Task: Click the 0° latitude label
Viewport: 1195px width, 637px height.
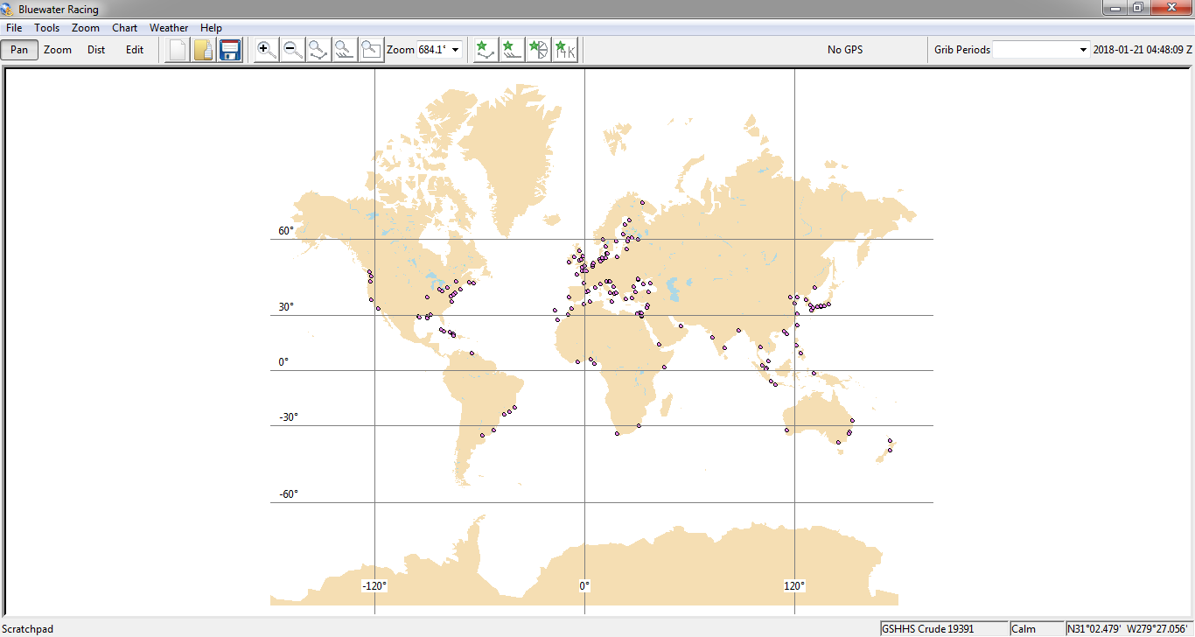Action: (x=283, y=362)
